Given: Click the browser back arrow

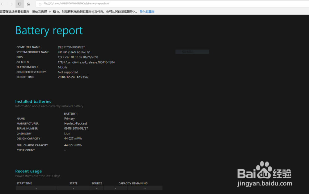Looking at the screenshot, I should click(x=2, y=4).
